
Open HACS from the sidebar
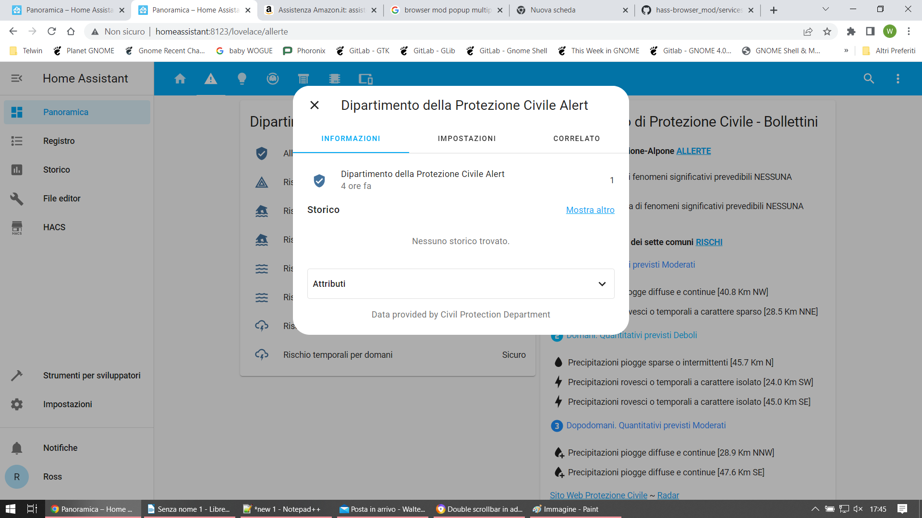54,227
